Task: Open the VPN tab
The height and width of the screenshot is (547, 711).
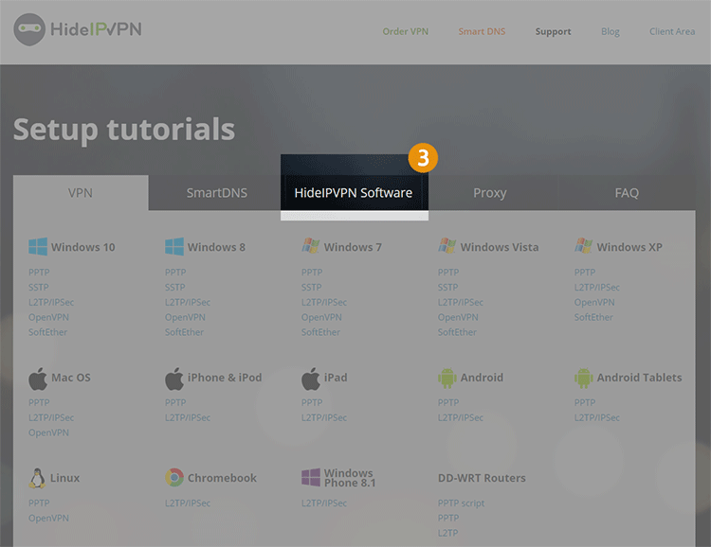Action: [81, 193]
